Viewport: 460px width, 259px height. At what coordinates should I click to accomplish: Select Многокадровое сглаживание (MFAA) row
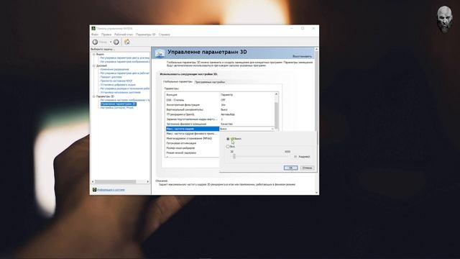(192, 138)
